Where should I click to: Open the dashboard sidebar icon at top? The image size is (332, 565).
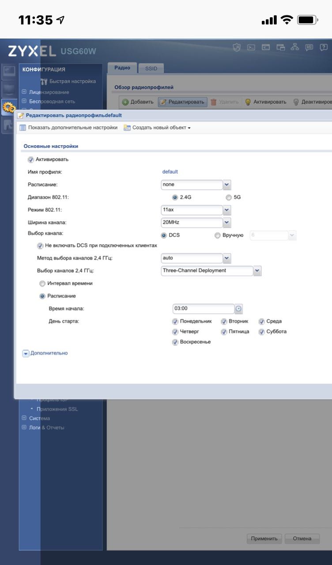9,72
